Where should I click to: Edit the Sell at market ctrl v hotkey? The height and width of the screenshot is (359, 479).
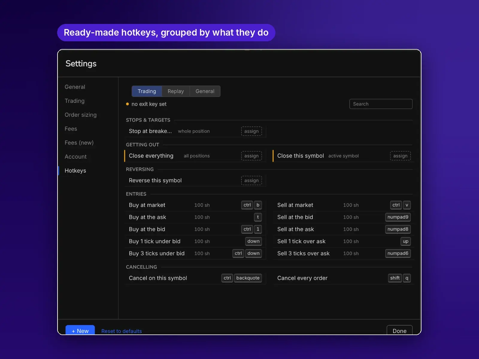[400, 205]
